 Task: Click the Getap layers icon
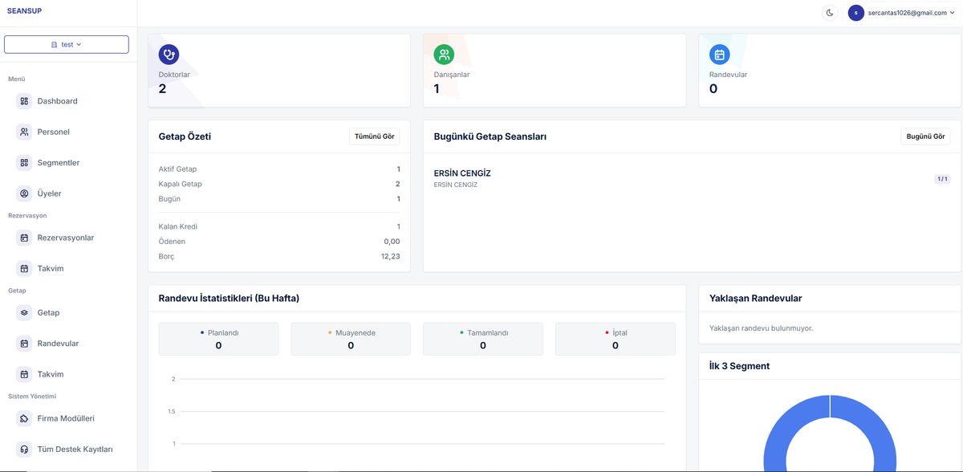pos(24,312)
